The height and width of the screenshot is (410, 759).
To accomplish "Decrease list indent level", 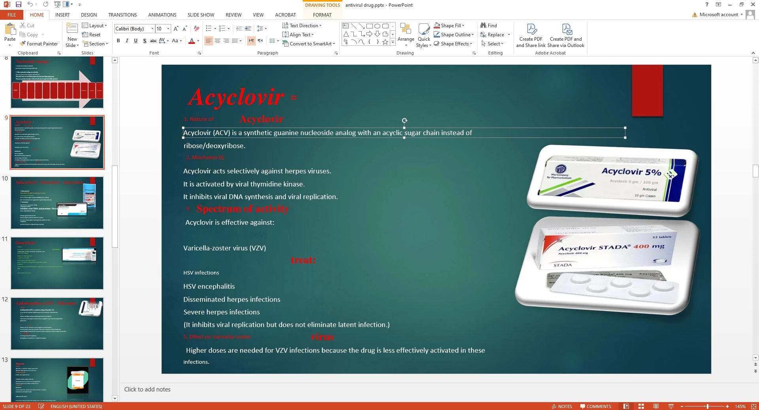I will (239, 28).
